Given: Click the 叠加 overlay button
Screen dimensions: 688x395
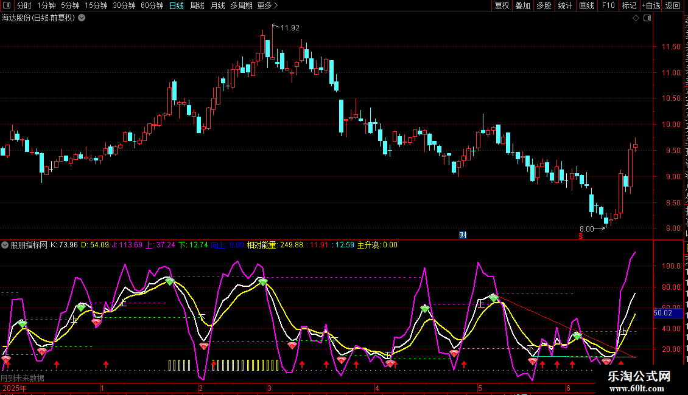Looking at the screenshot, I should point(523,5).
